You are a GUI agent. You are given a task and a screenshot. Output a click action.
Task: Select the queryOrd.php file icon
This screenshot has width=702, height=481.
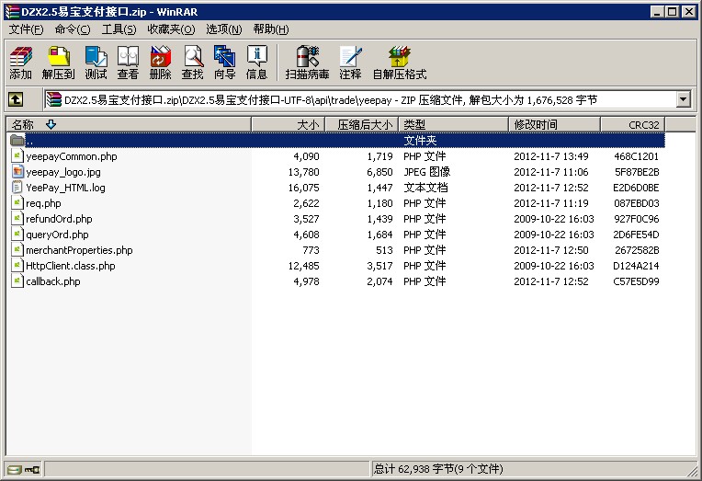(x=17, y=235)
